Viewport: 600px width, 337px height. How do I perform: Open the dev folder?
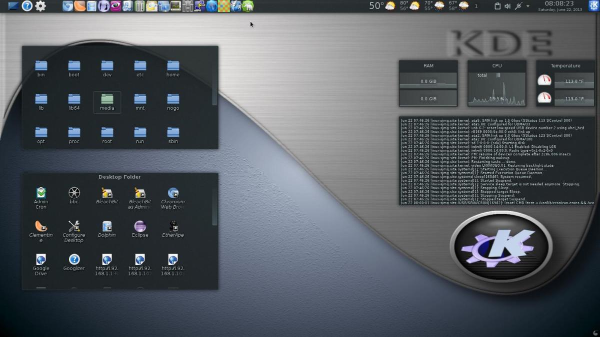coord(107,69)
